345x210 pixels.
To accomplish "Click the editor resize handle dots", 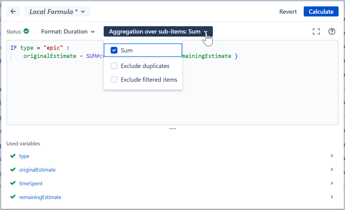I will (x=172, y=129).
